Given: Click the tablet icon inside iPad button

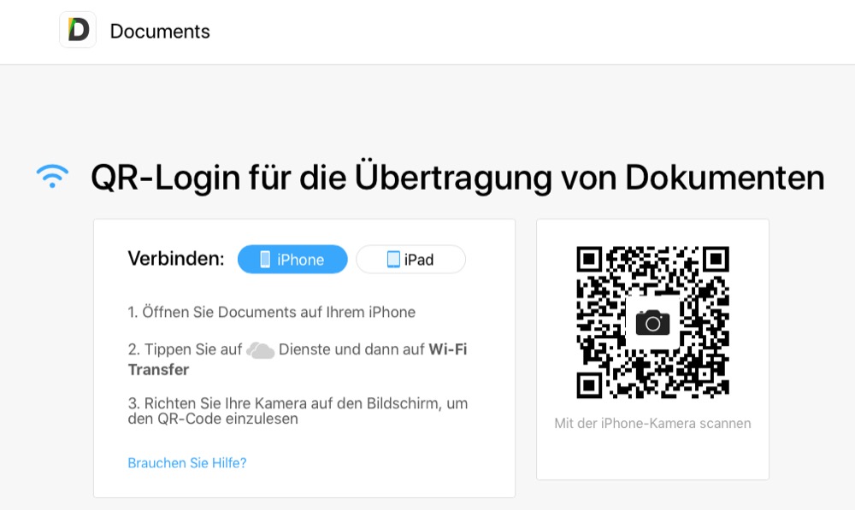Looking at the screenshot, I should pos(393,260).
